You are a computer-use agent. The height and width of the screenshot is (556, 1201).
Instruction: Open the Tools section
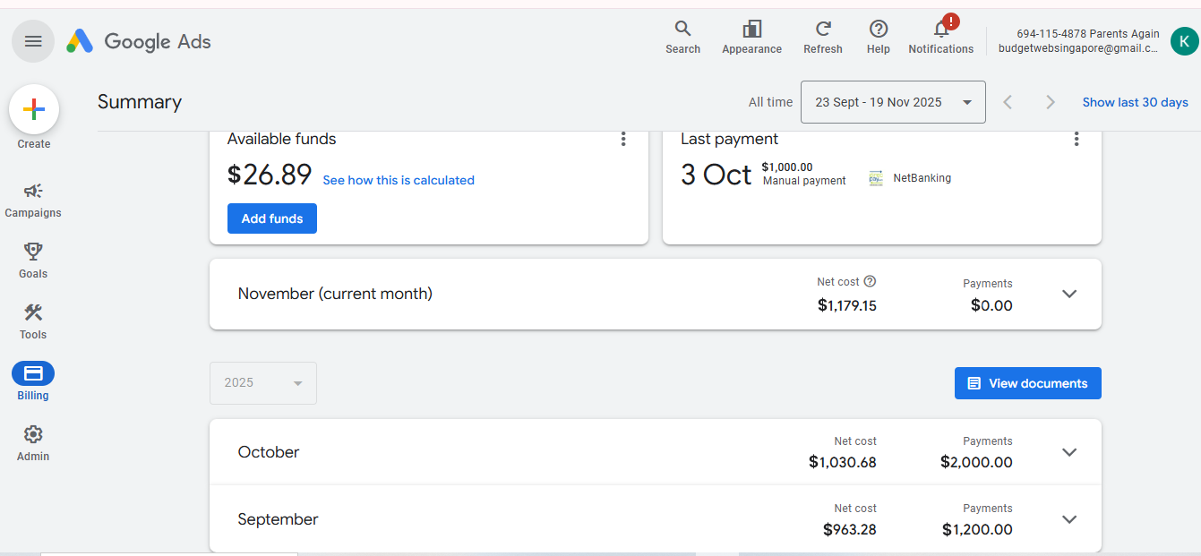[33, 313]
